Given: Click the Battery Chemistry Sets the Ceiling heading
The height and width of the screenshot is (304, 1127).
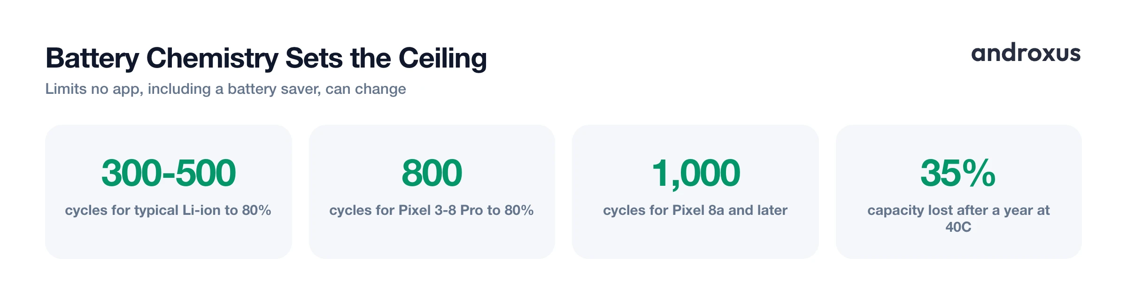Looking at the screenshot, I should click(266, 58).
